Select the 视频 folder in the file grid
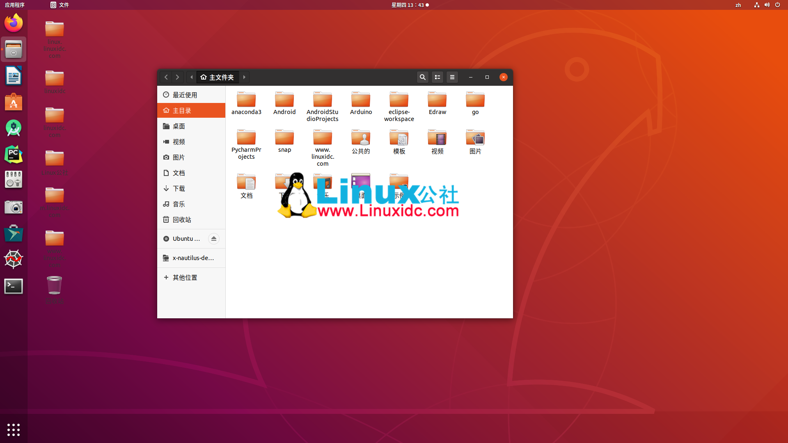The image size is (788, 443). point(437,142)
